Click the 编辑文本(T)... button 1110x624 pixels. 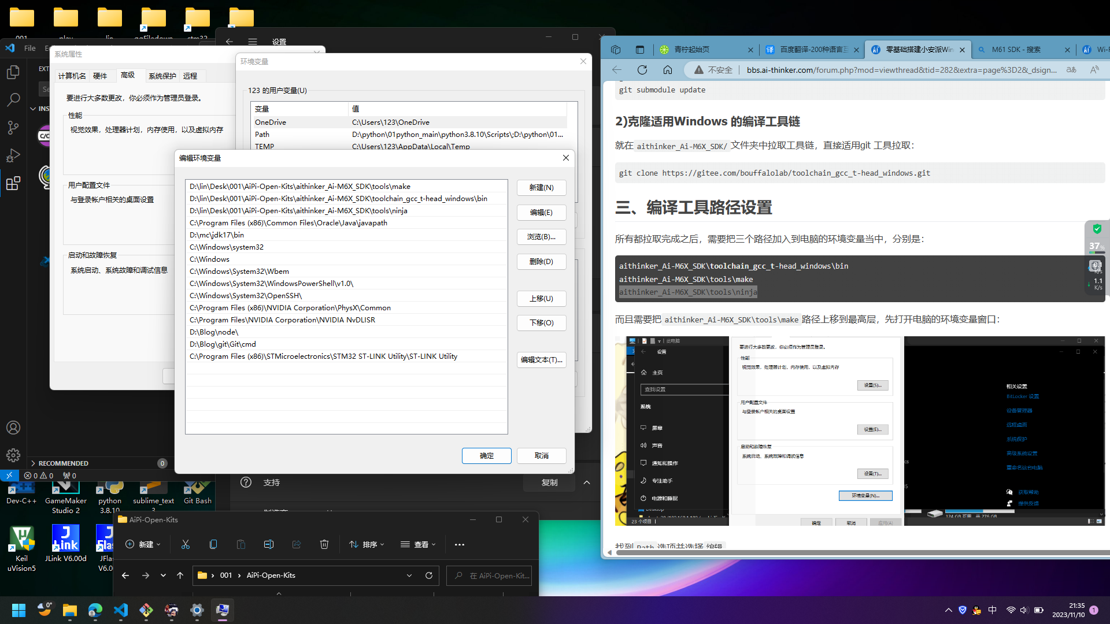(542, 360)
